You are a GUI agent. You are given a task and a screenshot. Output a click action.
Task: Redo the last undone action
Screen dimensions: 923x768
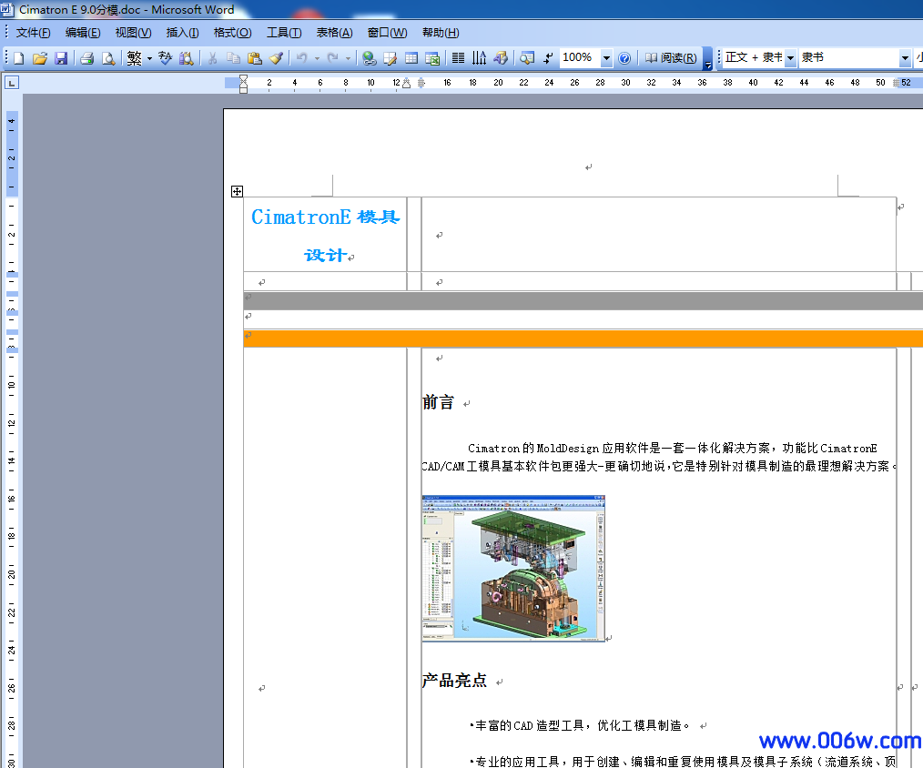pos(333,58)
